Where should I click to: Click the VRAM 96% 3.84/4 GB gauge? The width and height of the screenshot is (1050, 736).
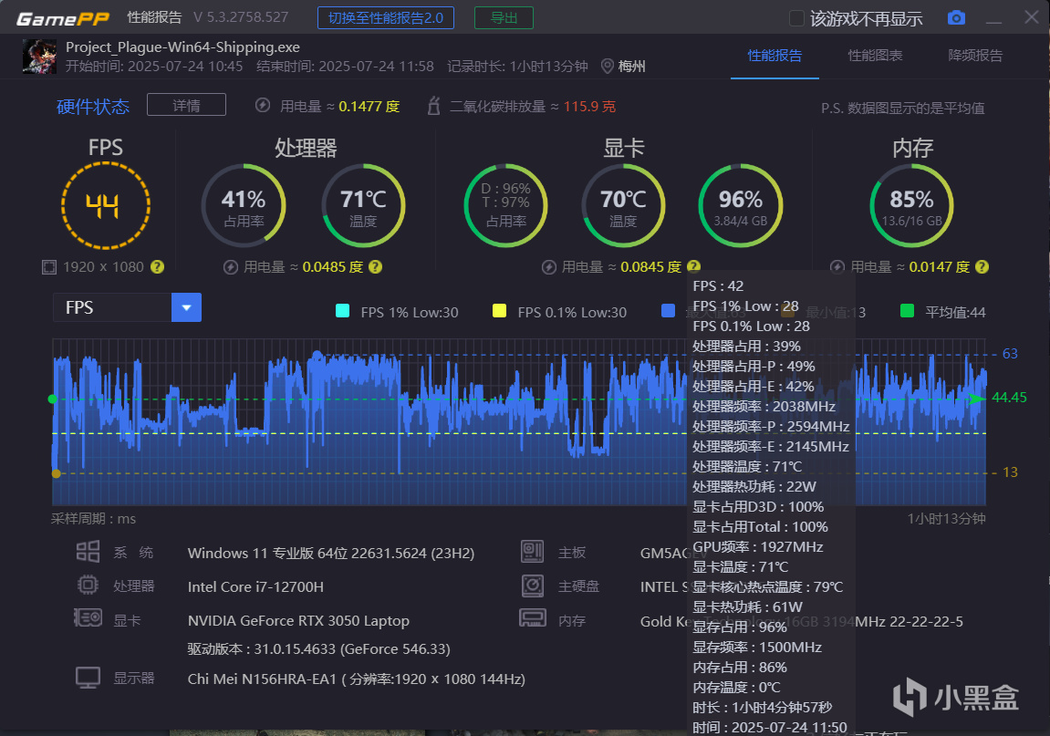point(741,205)
